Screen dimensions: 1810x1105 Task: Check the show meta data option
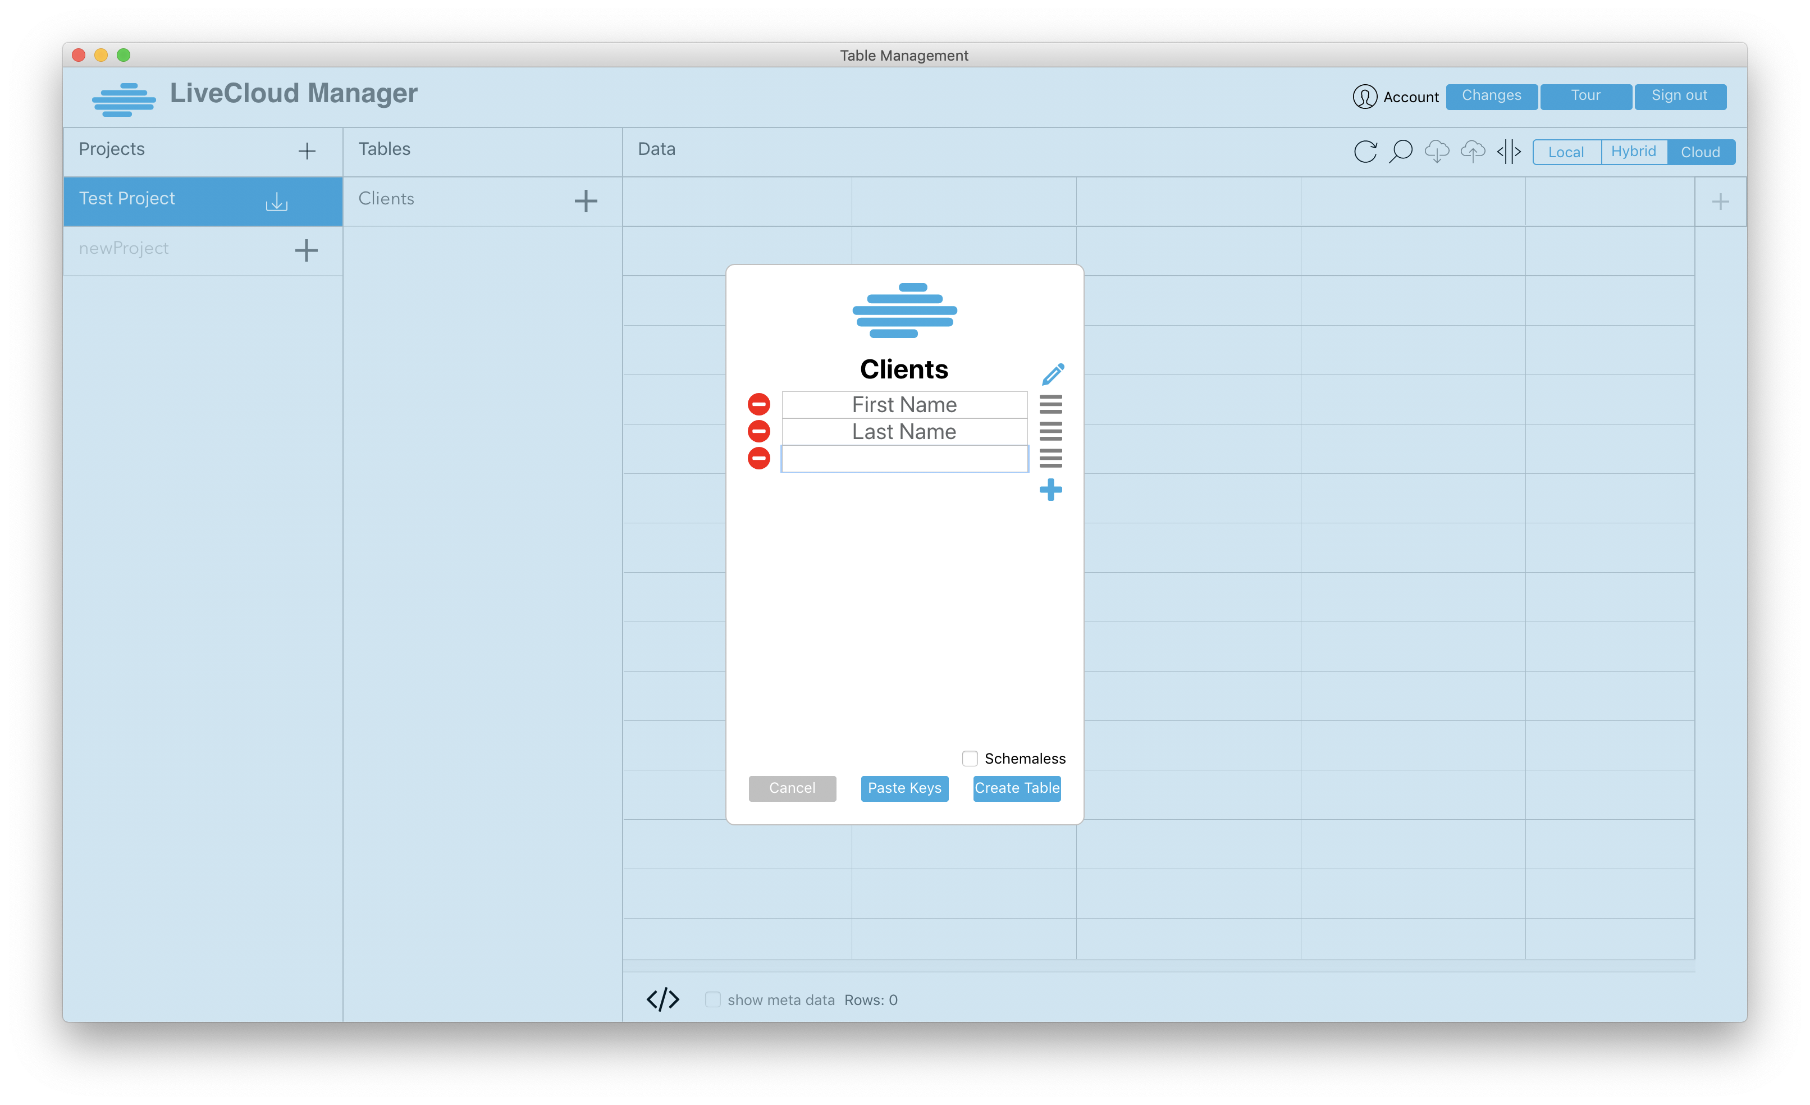click(x=712, y=999)
